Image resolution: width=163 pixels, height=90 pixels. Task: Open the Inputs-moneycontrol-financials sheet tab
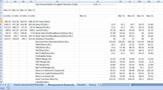[29, 85]
